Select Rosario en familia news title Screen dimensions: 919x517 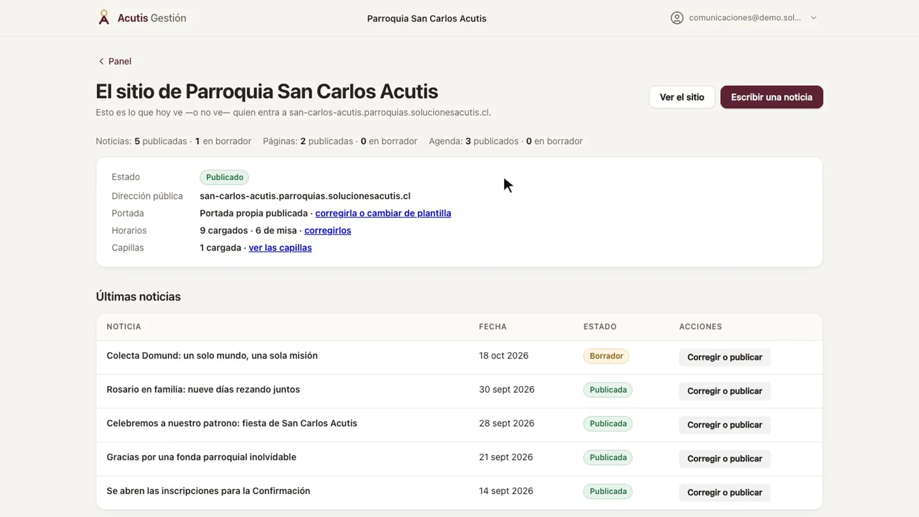point(203,389)
